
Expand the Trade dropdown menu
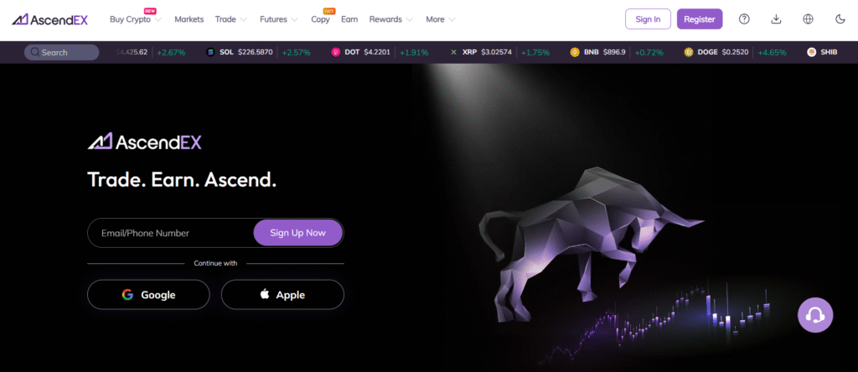point(231,19)
